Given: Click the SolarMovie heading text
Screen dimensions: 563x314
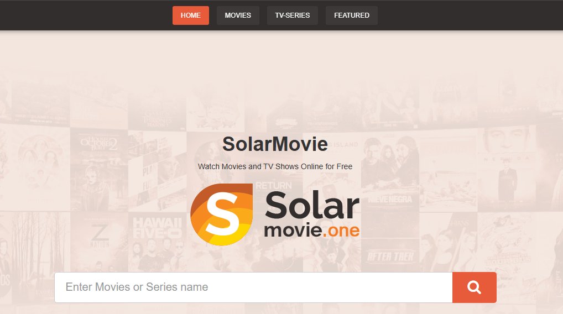Looking at the screenshot, I should 275,144.
